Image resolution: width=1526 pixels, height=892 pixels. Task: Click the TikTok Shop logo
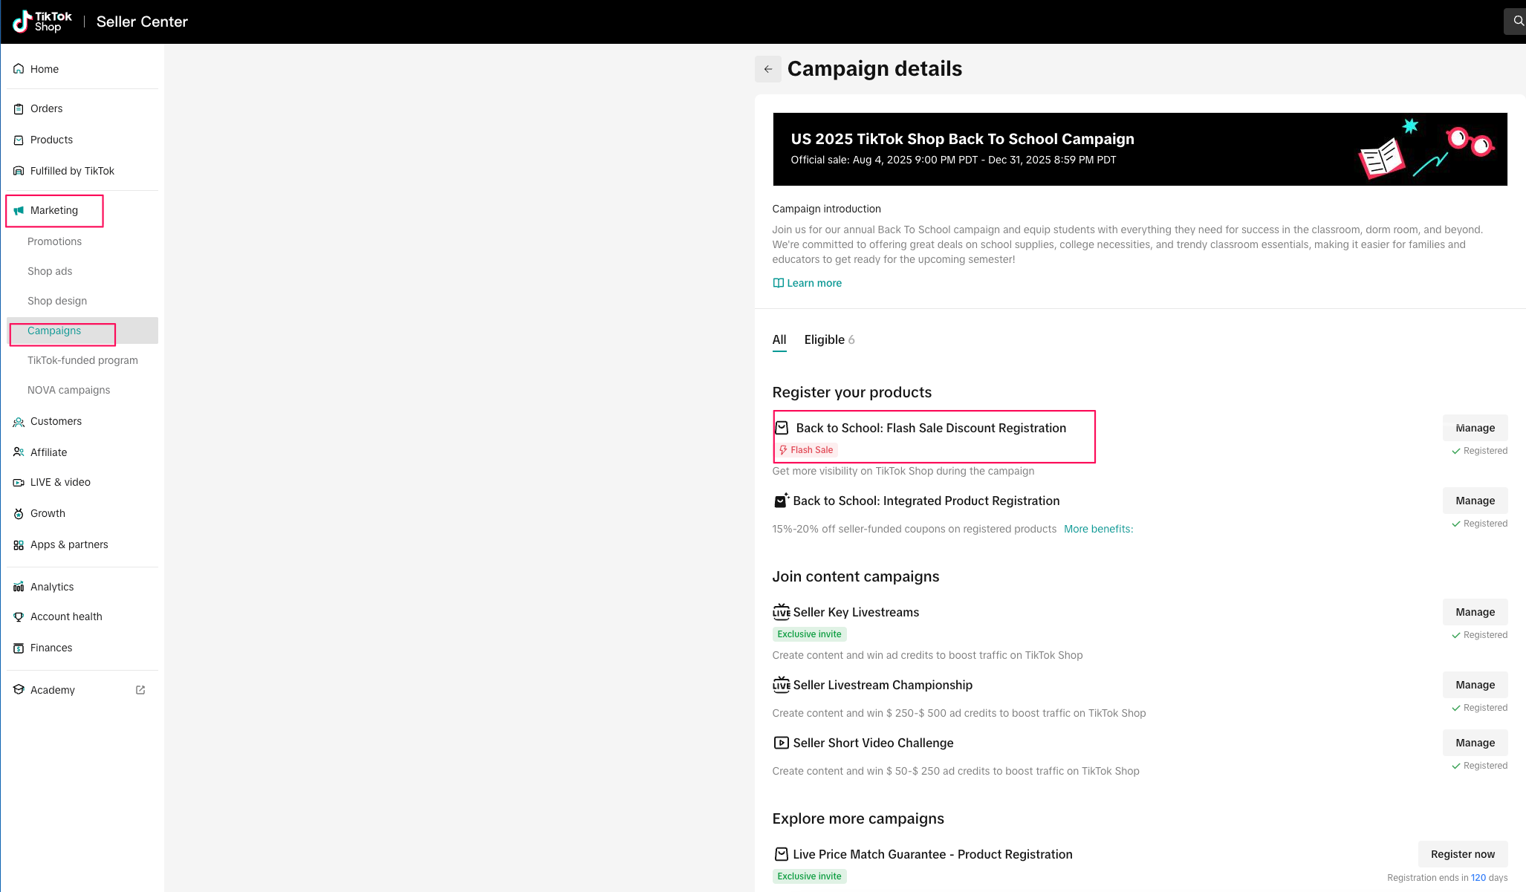(42, 22)
